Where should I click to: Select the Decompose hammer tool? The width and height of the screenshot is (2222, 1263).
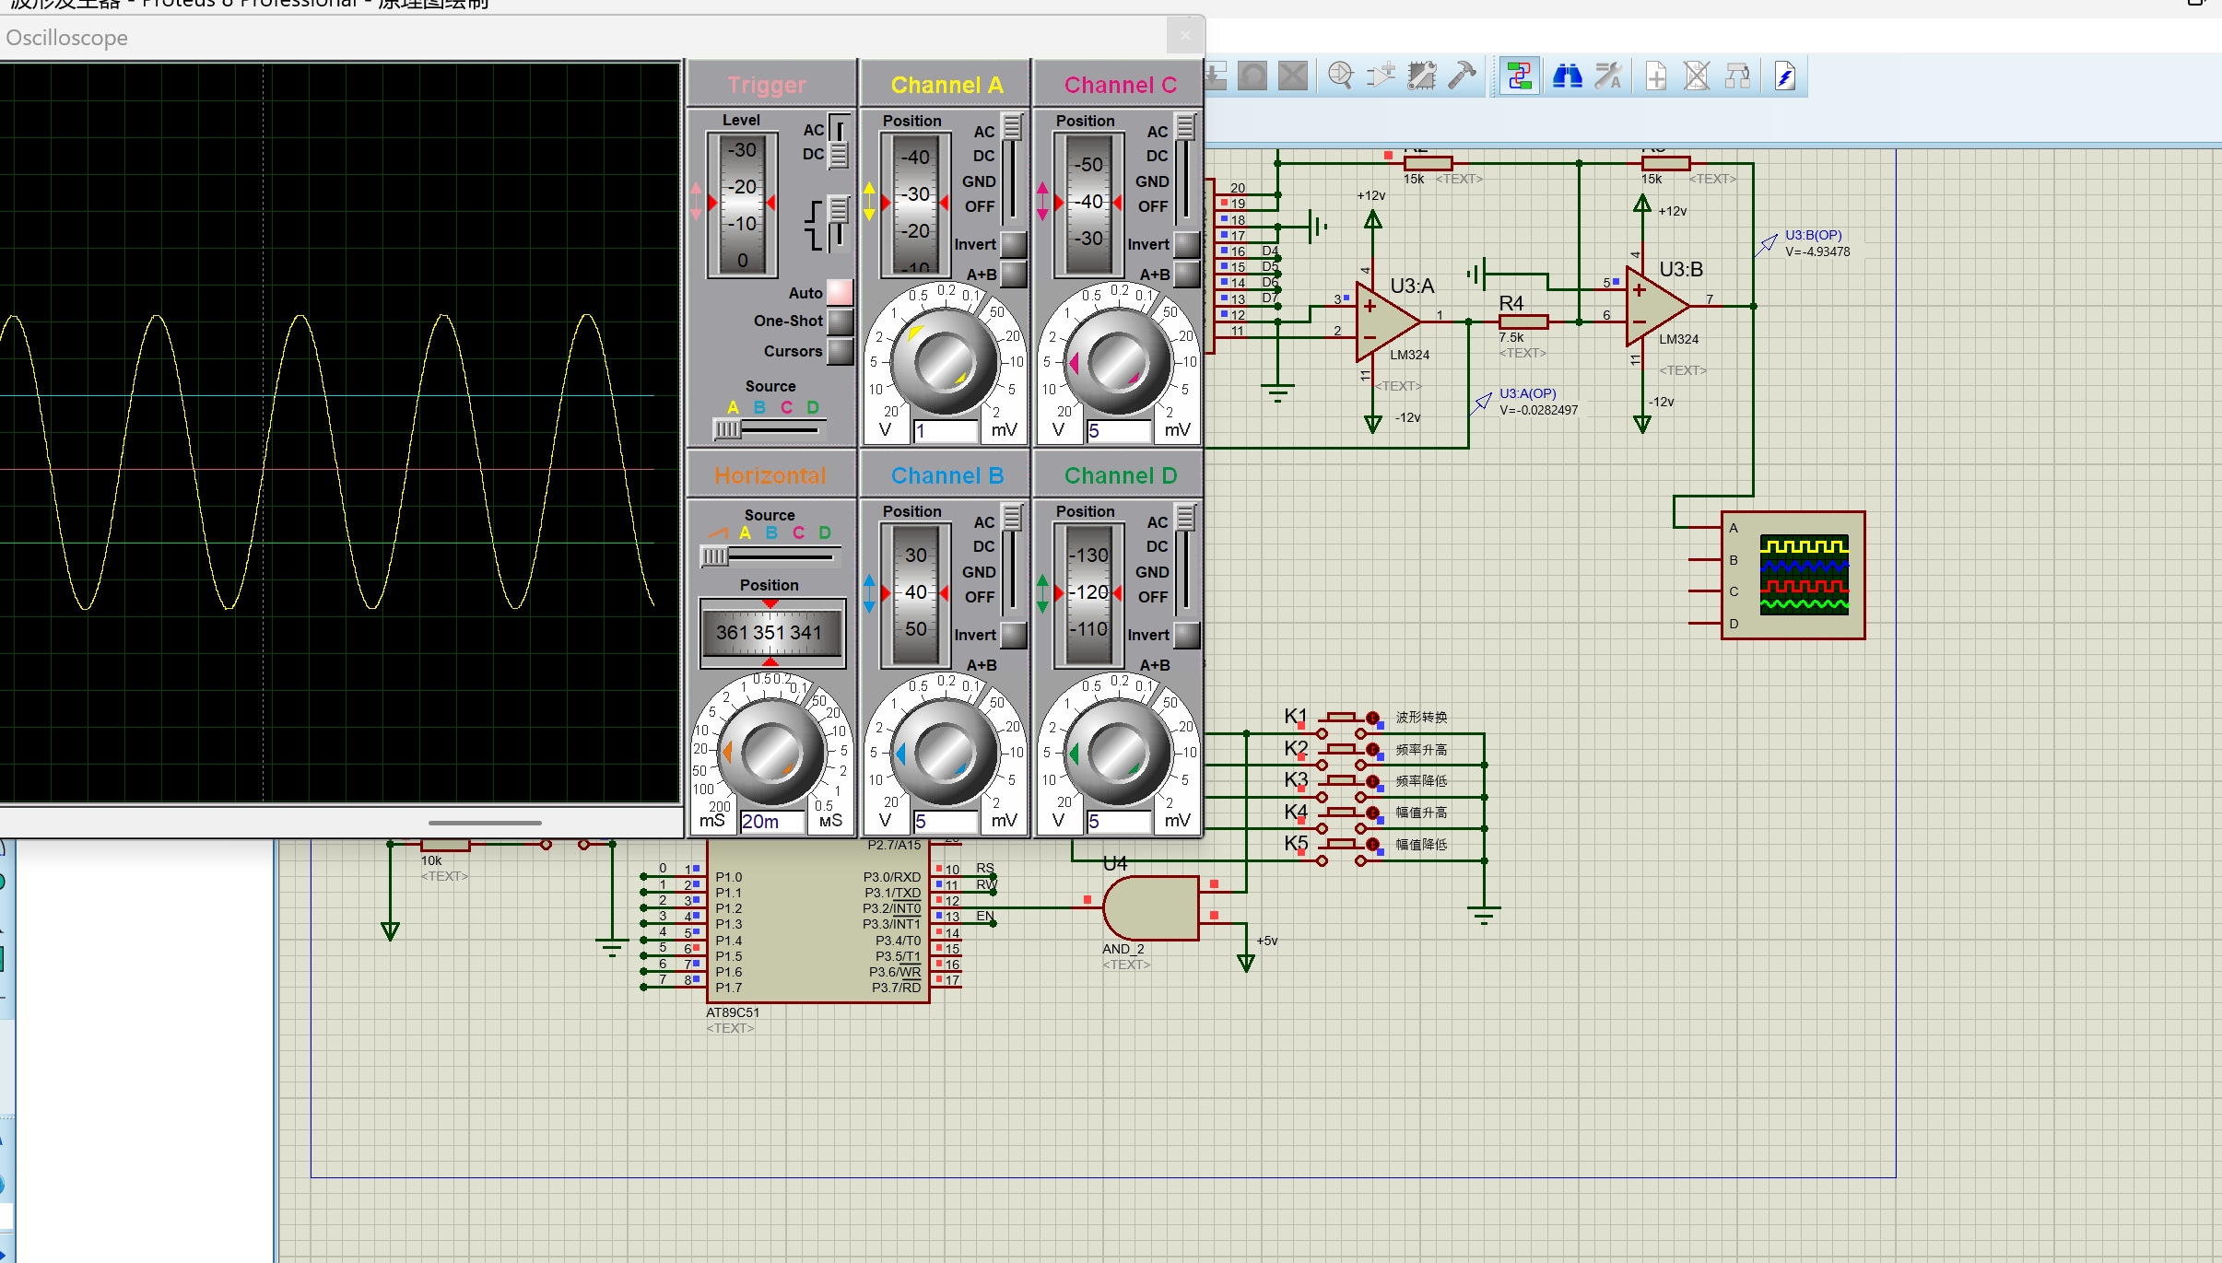(x=1462, y=76)
